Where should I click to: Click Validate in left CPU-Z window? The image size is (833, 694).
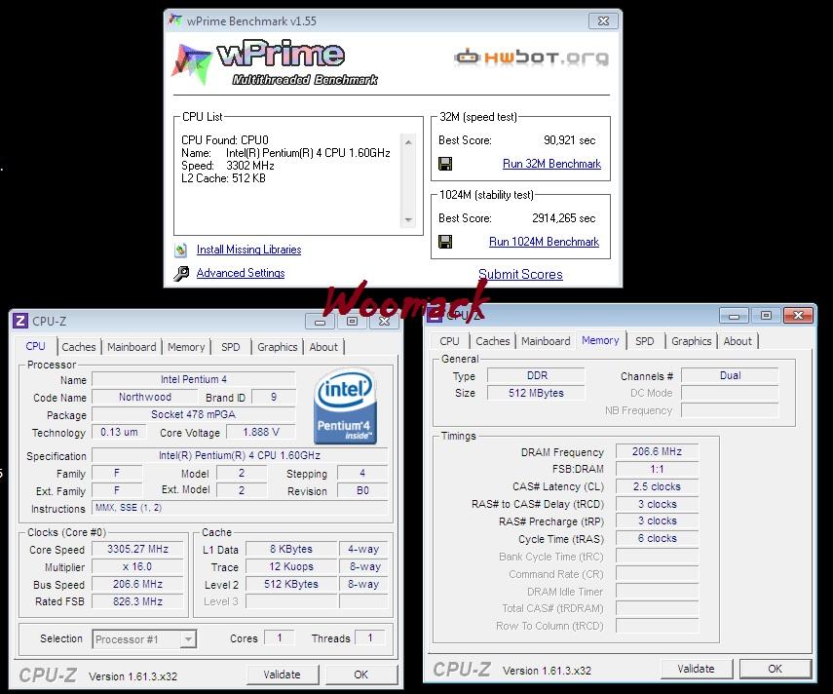tap(283, 675)
